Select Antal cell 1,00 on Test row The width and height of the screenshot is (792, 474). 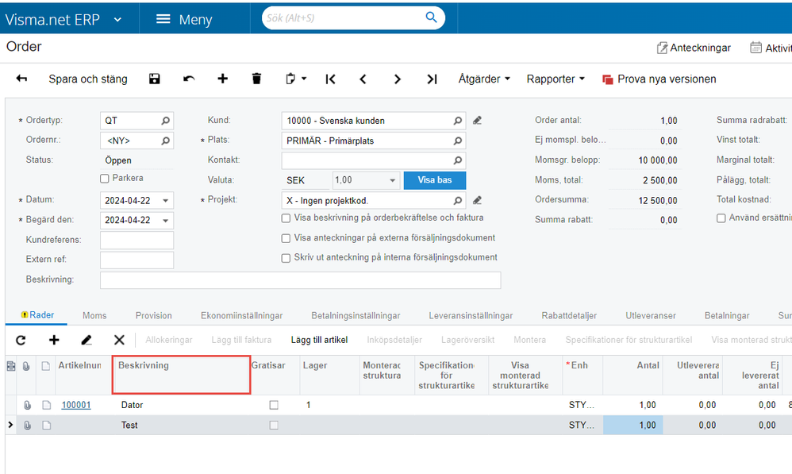[x=633, y=426]
